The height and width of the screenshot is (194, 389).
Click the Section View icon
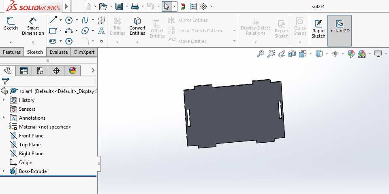coord(292,54)
